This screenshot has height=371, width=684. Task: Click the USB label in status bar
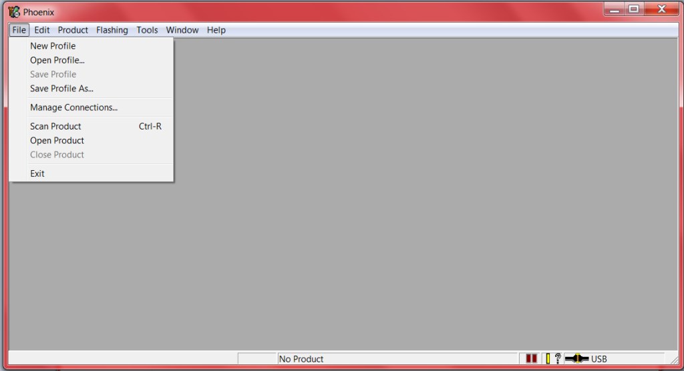(599, 359)
